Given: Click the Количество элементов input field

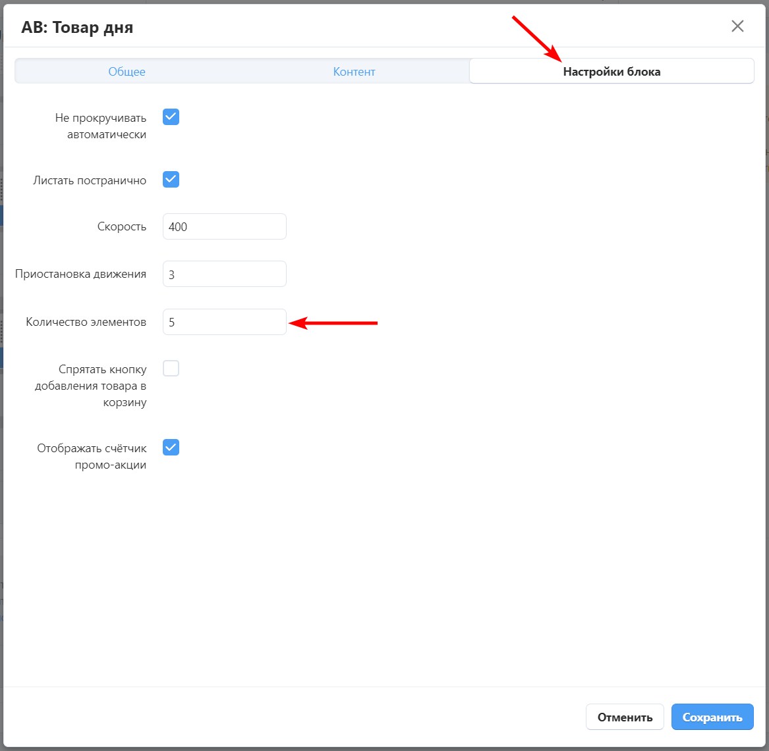Looking at the screenshot, I should (224, 322).
